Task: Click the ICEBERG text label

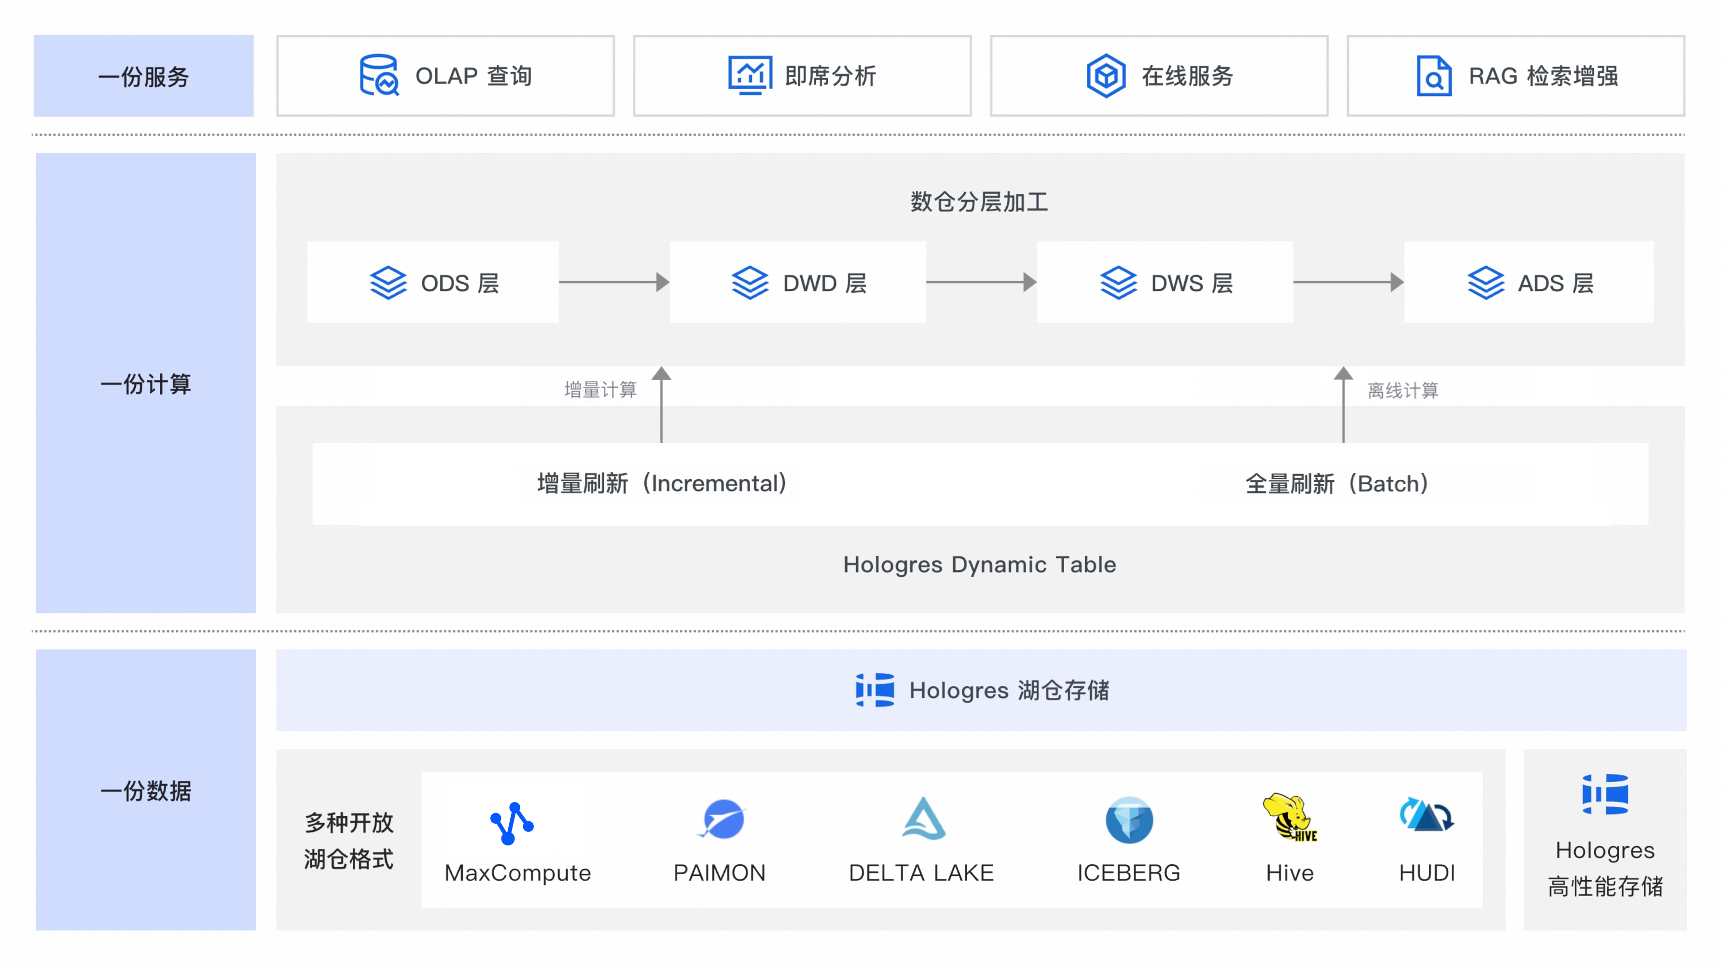Action: click(x=1128, y=872)
